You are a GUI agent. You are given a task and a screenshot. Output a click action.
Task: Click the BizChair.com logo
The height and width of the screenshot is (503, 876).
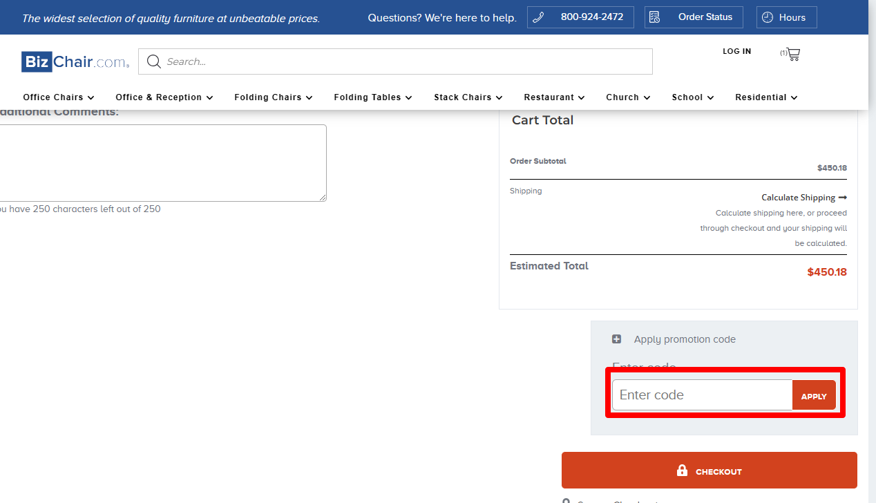coord(75,61)
